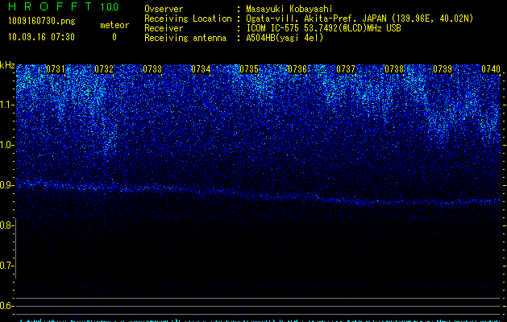Image resolution: width=507 pixels, height=322 pixels.
Task: Click the 0736 time marker
Action: pos(297,69)
